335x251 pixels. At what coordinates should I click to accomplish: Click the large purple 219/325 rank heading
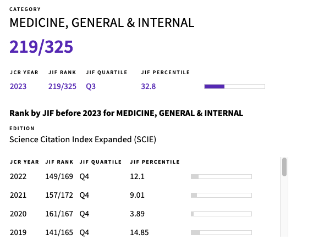[41, 47]
